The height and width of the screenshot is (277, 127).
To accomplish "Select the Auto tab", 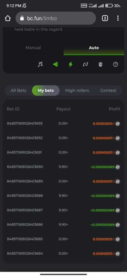I will 94,48.
